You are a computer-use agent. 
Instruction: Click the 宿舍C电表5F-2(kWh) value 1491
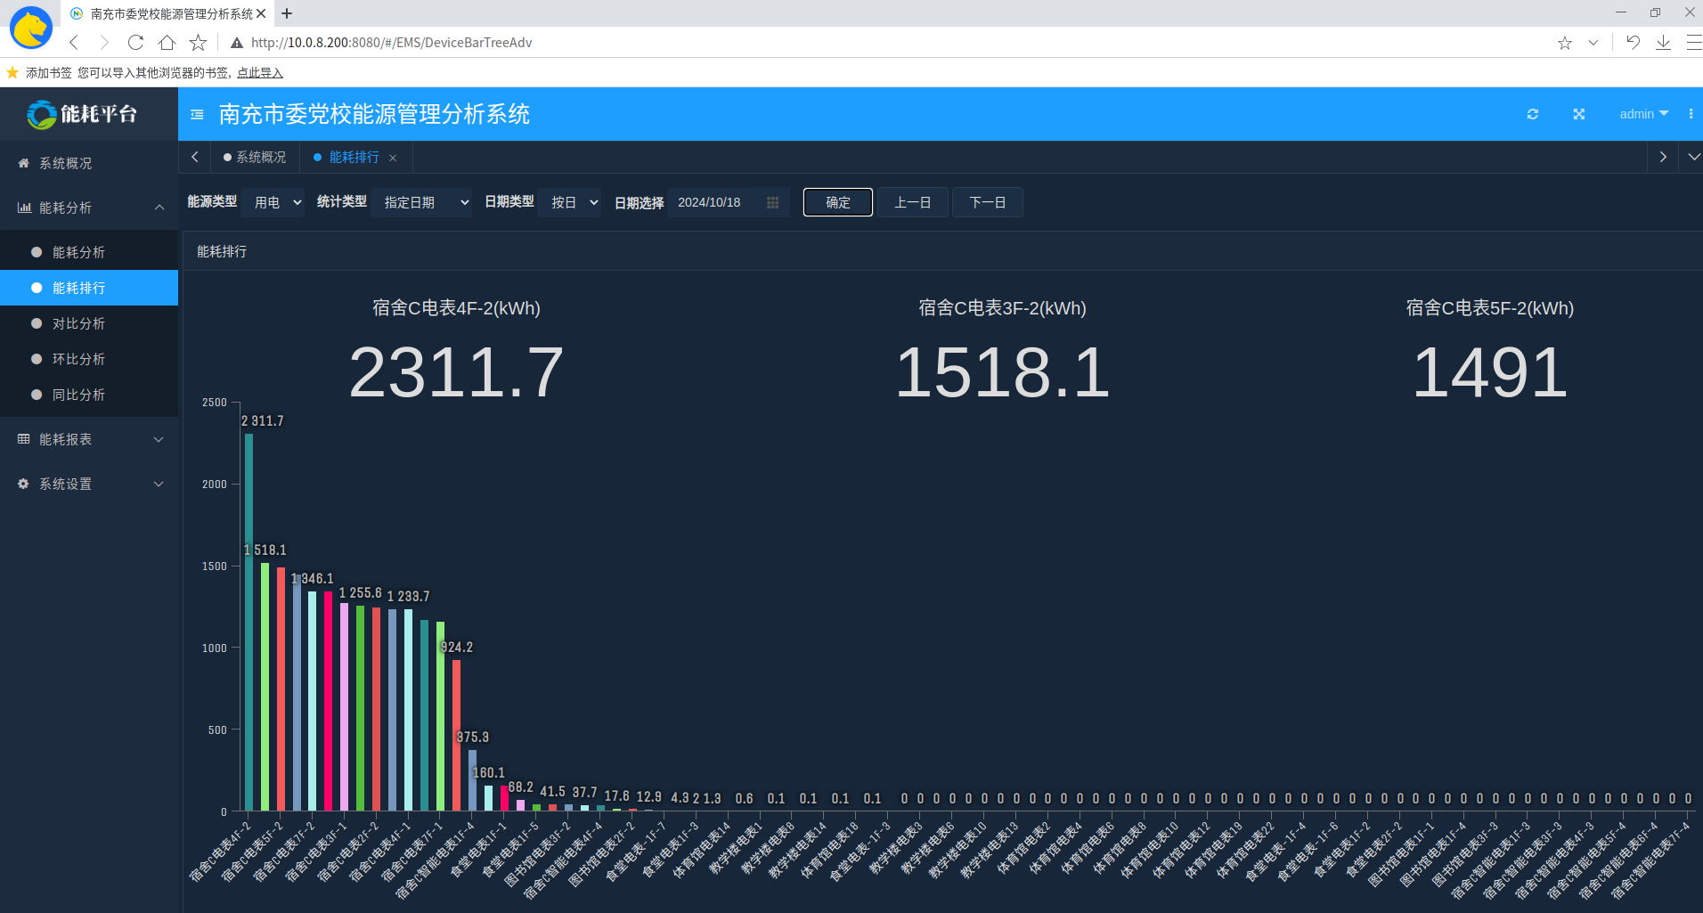[x=1490, y=372]
